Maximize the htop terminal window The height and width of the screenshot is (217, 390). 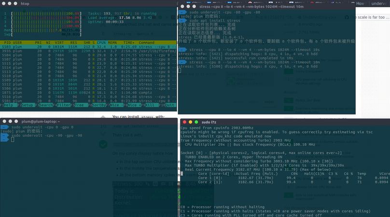click(x=14, y=3)
